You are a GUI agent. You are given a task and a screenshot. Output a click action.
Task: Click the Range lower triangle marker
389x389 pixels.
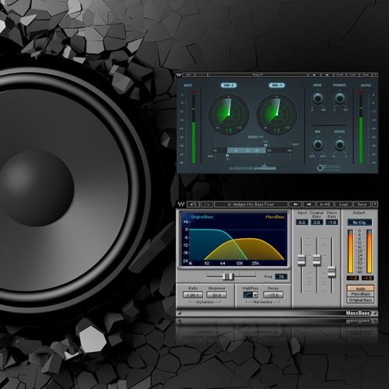click(227, 155)
